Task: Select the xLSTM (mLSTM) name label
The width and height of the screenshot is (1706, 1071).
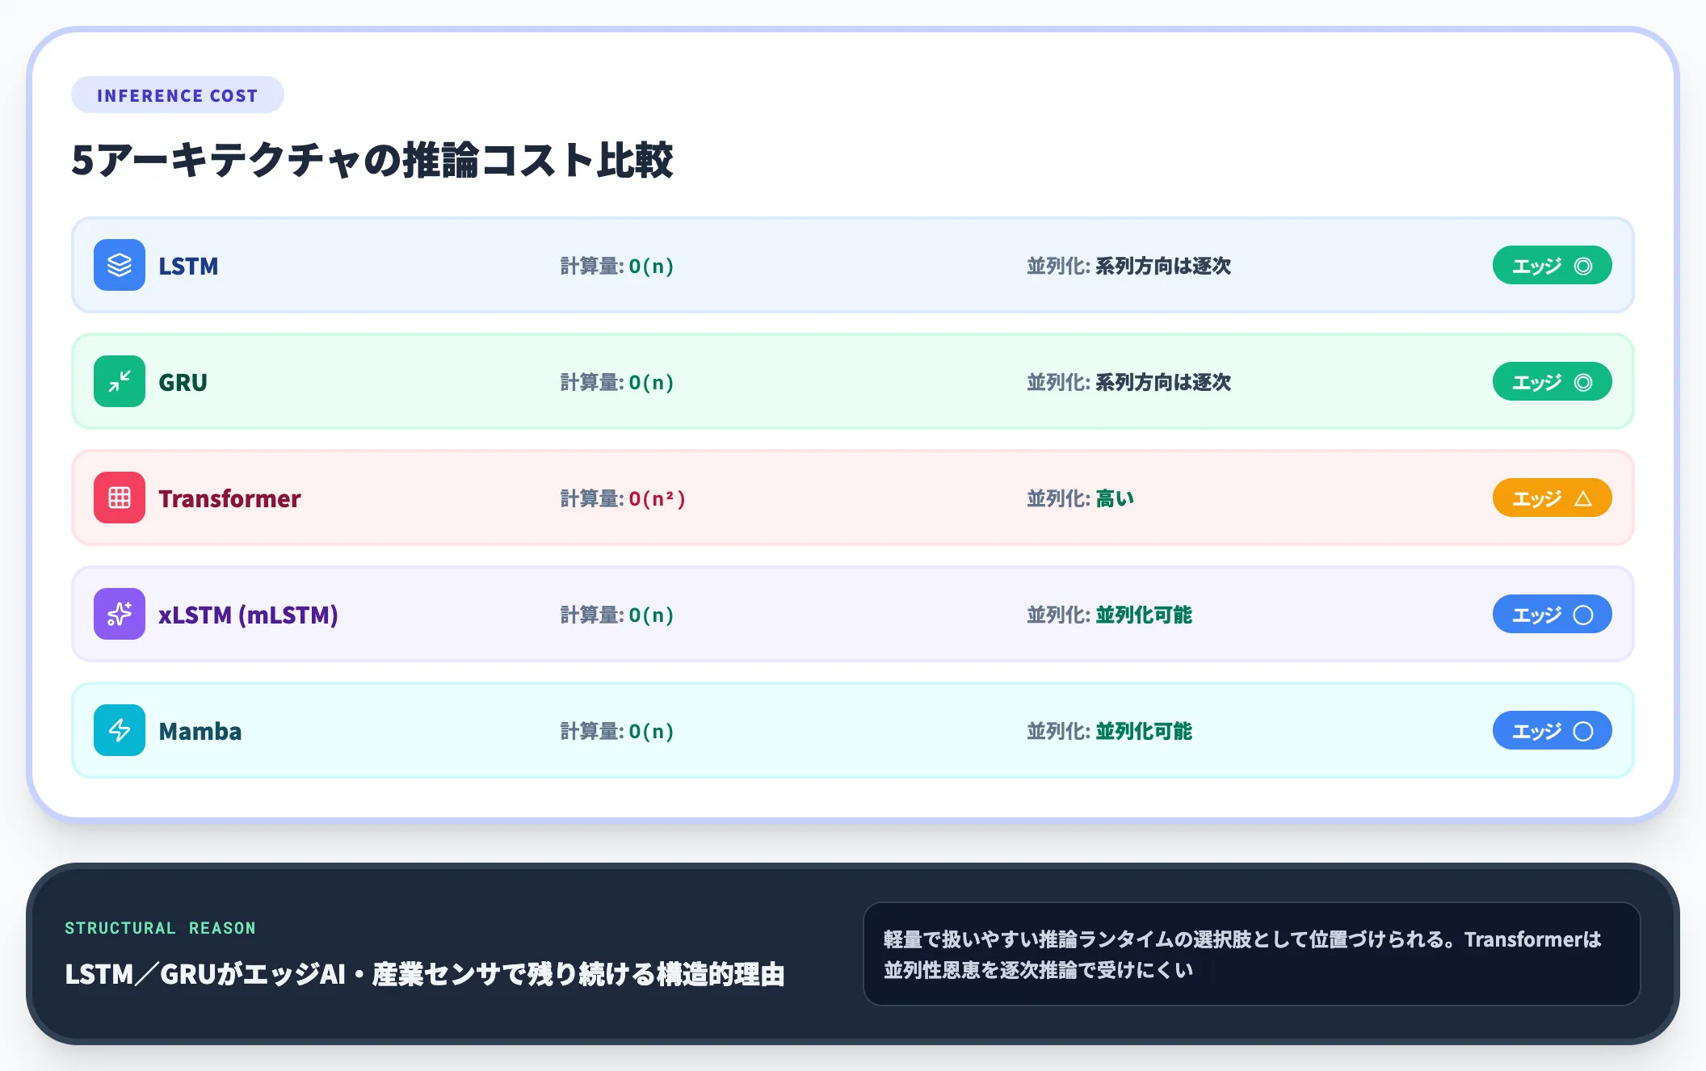Action: coord(248,615)
